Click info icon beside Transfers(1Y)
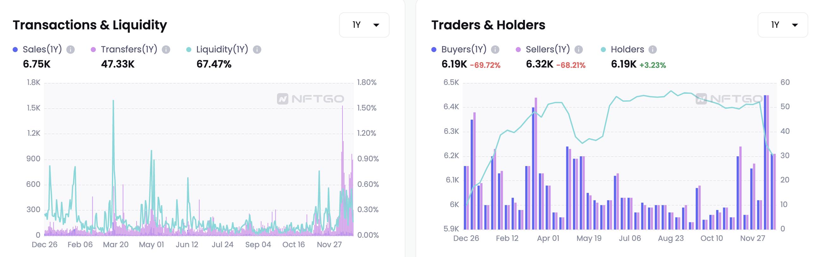Screen dimensions: 819x257 (x=166, y=50)
